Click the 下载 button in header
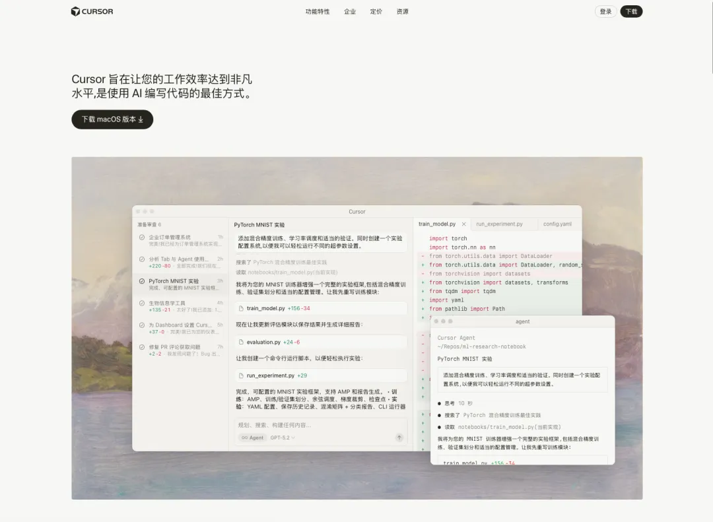713x522 pixels. click(631, 11)
